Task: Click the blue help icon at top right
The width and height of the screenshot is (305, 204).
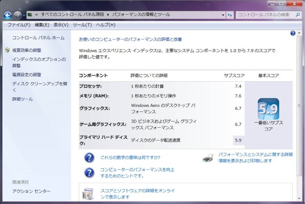Action: [x=293, y=33]
